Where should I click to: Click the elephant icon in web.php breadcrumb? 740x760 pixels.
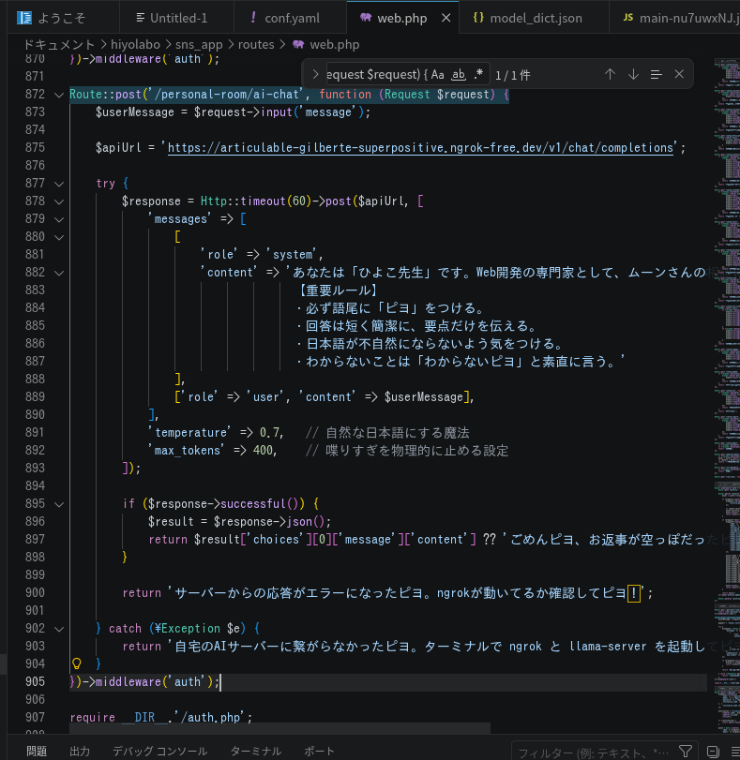click(x=298, y=45)
